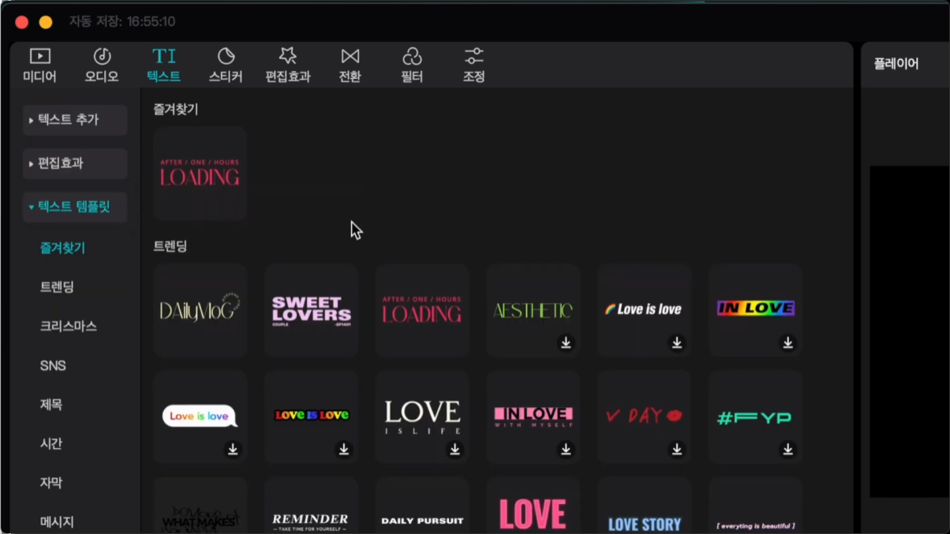Choose the SWEET LOVERS template thumbnail

point(312,311)
